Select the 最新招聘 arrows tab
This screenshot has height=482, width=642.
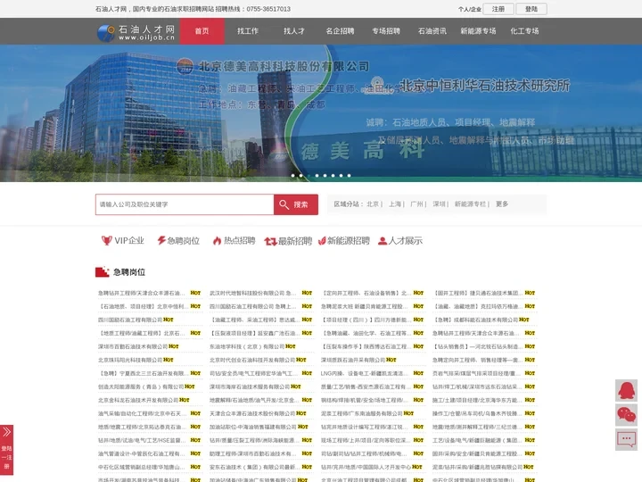[288, 241]
